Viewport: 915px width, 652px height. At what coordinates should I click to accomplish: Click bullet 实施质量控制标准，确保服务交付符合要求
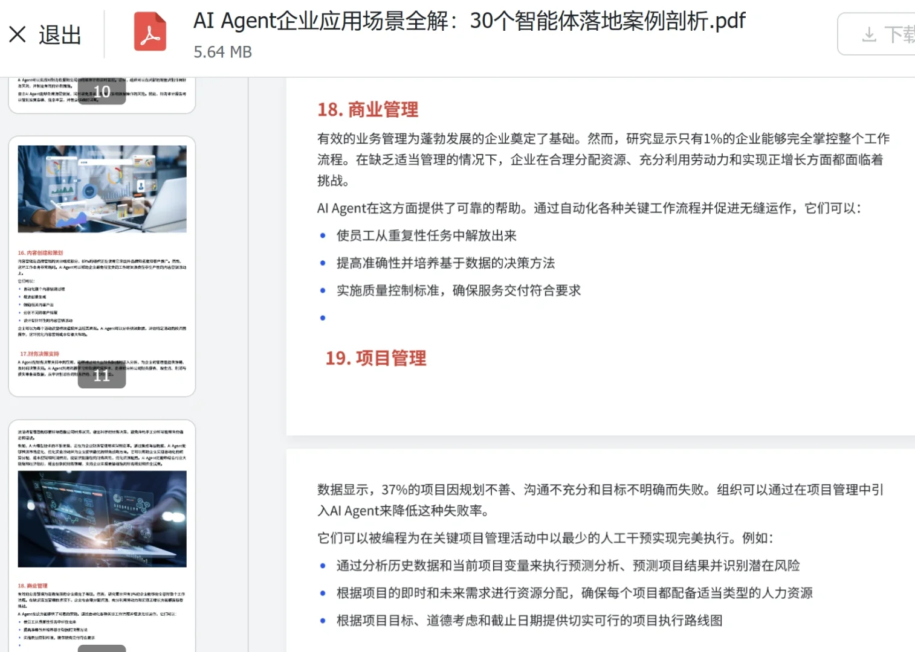click(x=459, y=290)
